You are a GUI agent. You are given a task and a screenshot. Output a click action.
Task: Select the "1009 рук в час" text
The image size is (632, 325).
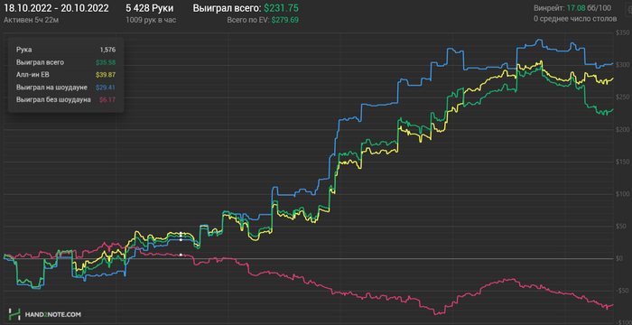click(x=151, y=20)
